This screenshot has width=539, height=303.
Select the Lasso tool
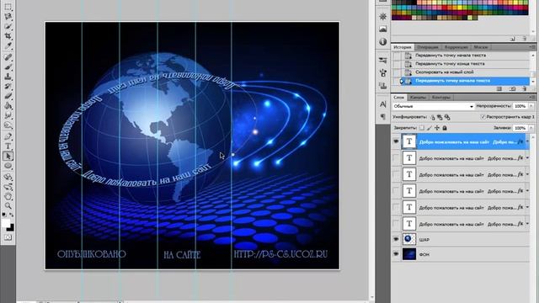[8, 16]
